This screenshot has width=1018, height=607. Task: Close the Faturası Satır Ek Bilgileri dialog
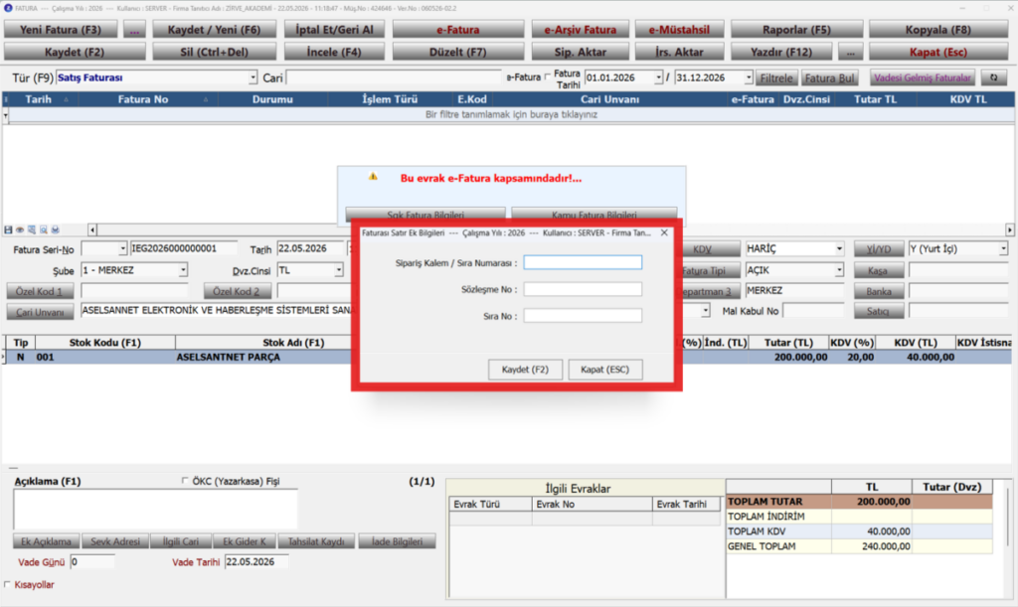coord(664,232)
